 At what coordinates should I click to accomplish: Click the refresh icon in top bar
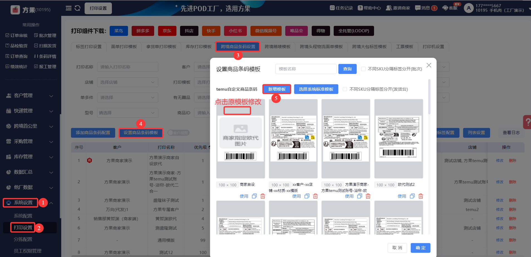point(78,8)
